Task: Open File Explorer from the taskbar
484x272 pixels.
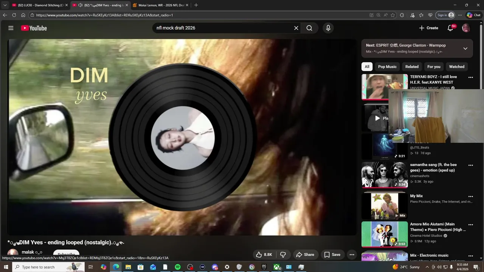Action: point(128,267)
